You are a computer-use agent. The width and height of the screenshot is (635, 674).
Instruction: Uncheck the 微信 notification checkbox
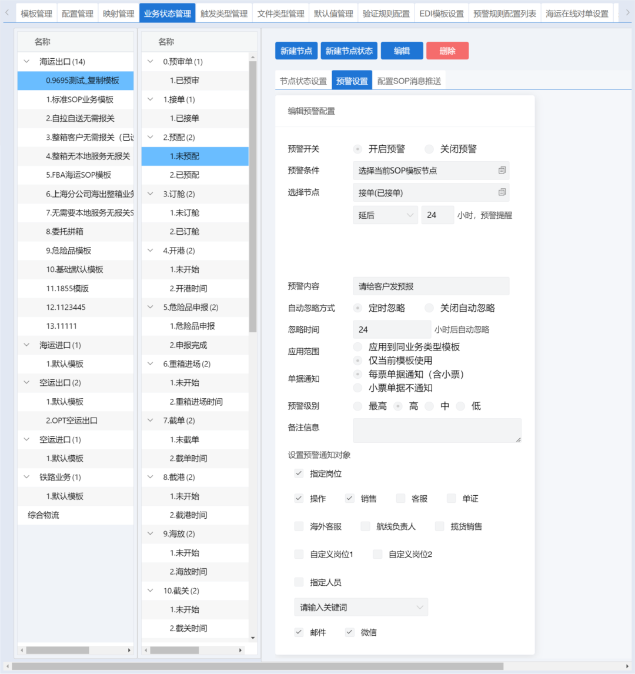point(350,632)
